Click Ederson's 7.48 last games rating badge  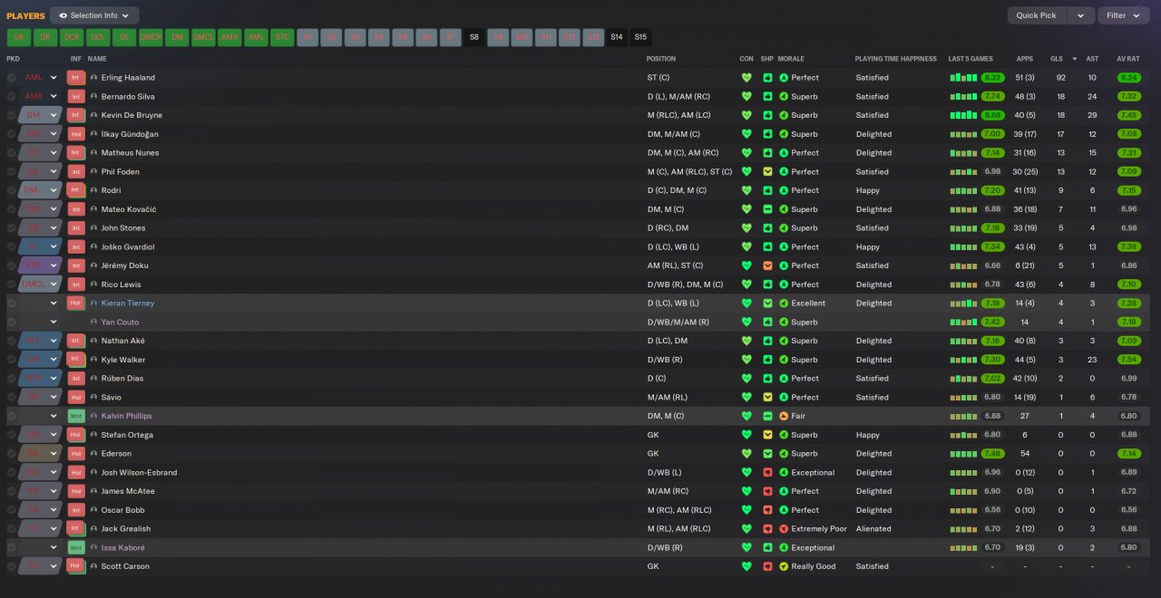(x=993, y=454)
